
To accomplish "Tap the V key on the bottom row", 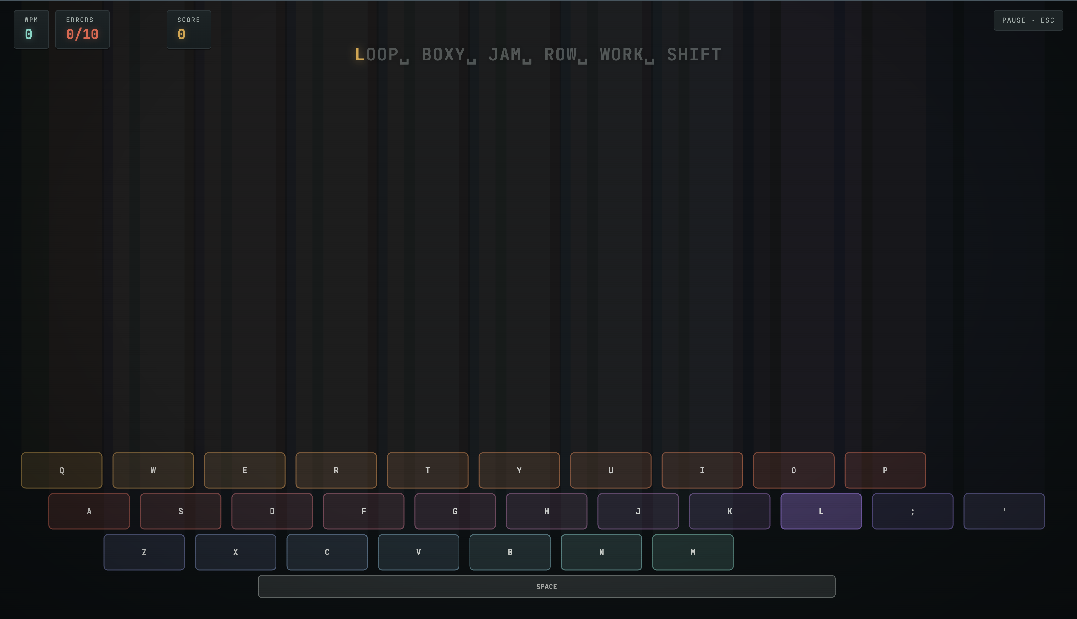I will click(x=419, y=552).
